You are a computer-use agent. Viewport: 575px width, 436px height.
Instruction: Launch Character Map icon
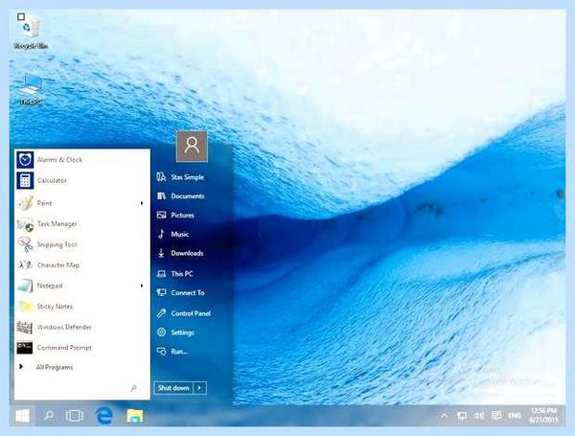[25, 264]
